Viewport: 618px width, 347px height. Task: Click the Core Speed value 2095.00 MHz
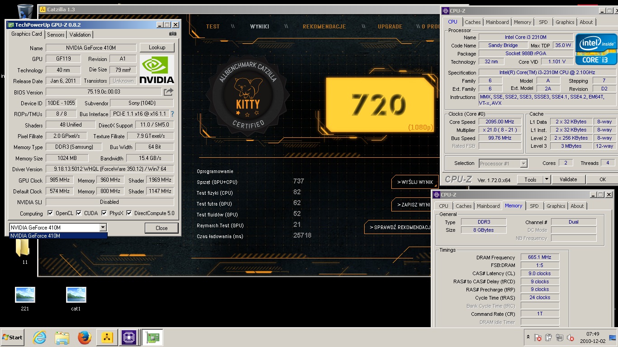coord(500,122)
